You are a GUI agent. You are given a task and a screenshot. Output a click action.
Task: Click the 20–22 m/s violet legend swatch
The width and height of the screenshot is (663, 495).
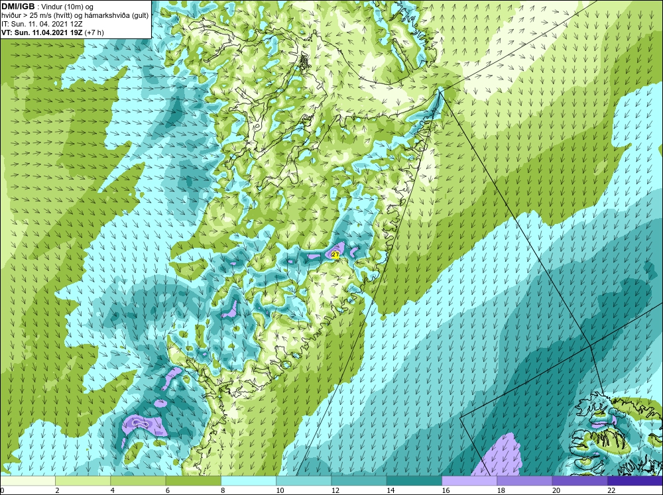point(579,481)
